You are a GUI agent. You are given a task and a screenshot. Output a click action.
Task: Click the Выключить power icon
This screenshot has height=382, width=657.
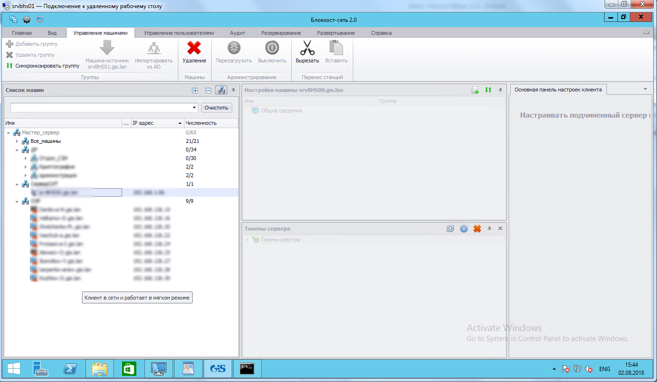(x=272, y=48)
